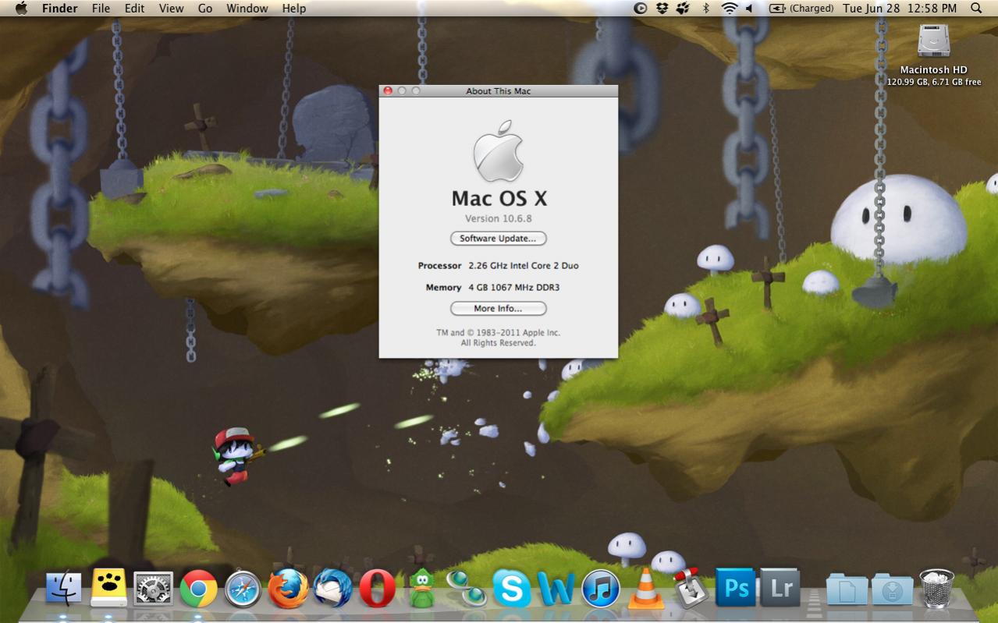Open the volume speaker menu
998x623 pixels.
tap(749, 8)
